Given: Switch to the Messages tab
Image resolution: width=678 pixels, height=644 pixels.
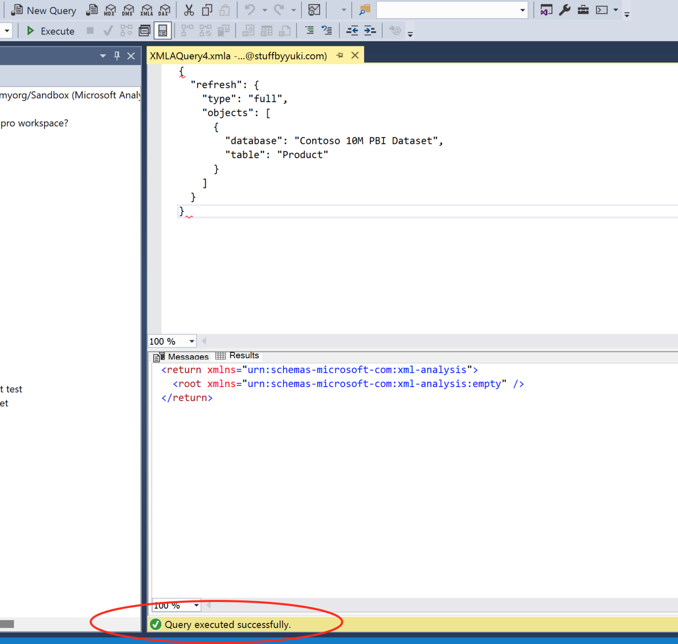Looking at the screenshot, I should tap(181, 356).
